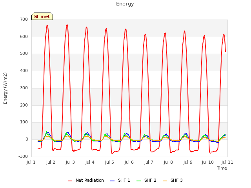The width and height of the screenshot is (251, 188).
Task: Click the Jul 9 x-axis tick label
Action: (188, 162)
